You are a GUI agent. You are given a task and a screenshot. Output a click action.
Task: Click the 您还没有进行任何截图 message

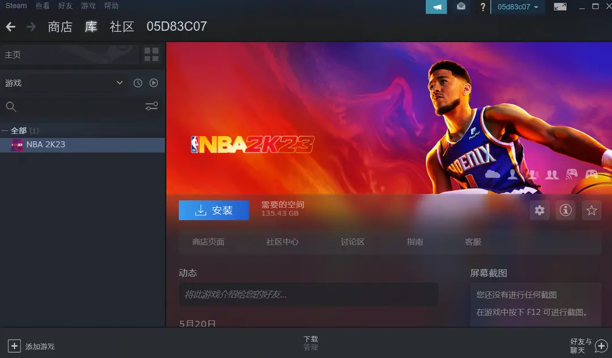tap(516, 294)
